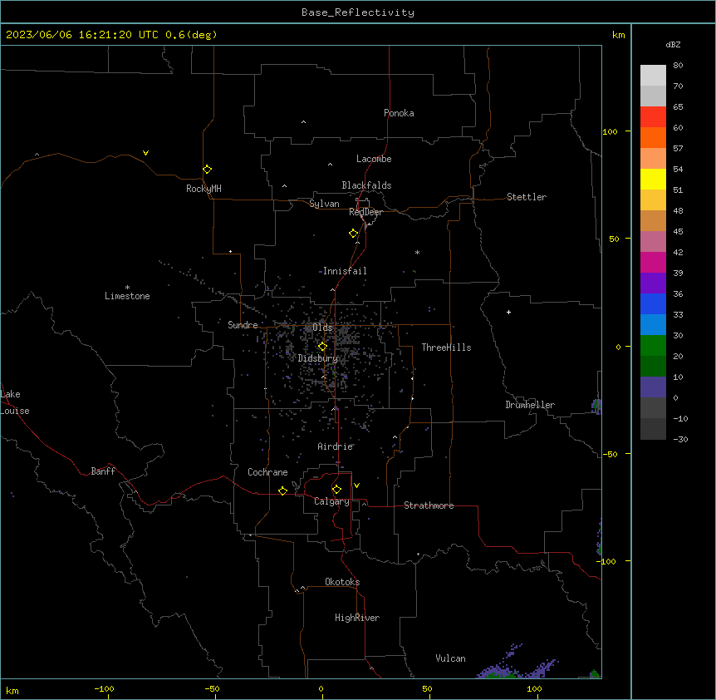Screen dimensions: 716x700
Task: Click the yellow diamond marker south of RedDeer
Action: pos(354,234)
